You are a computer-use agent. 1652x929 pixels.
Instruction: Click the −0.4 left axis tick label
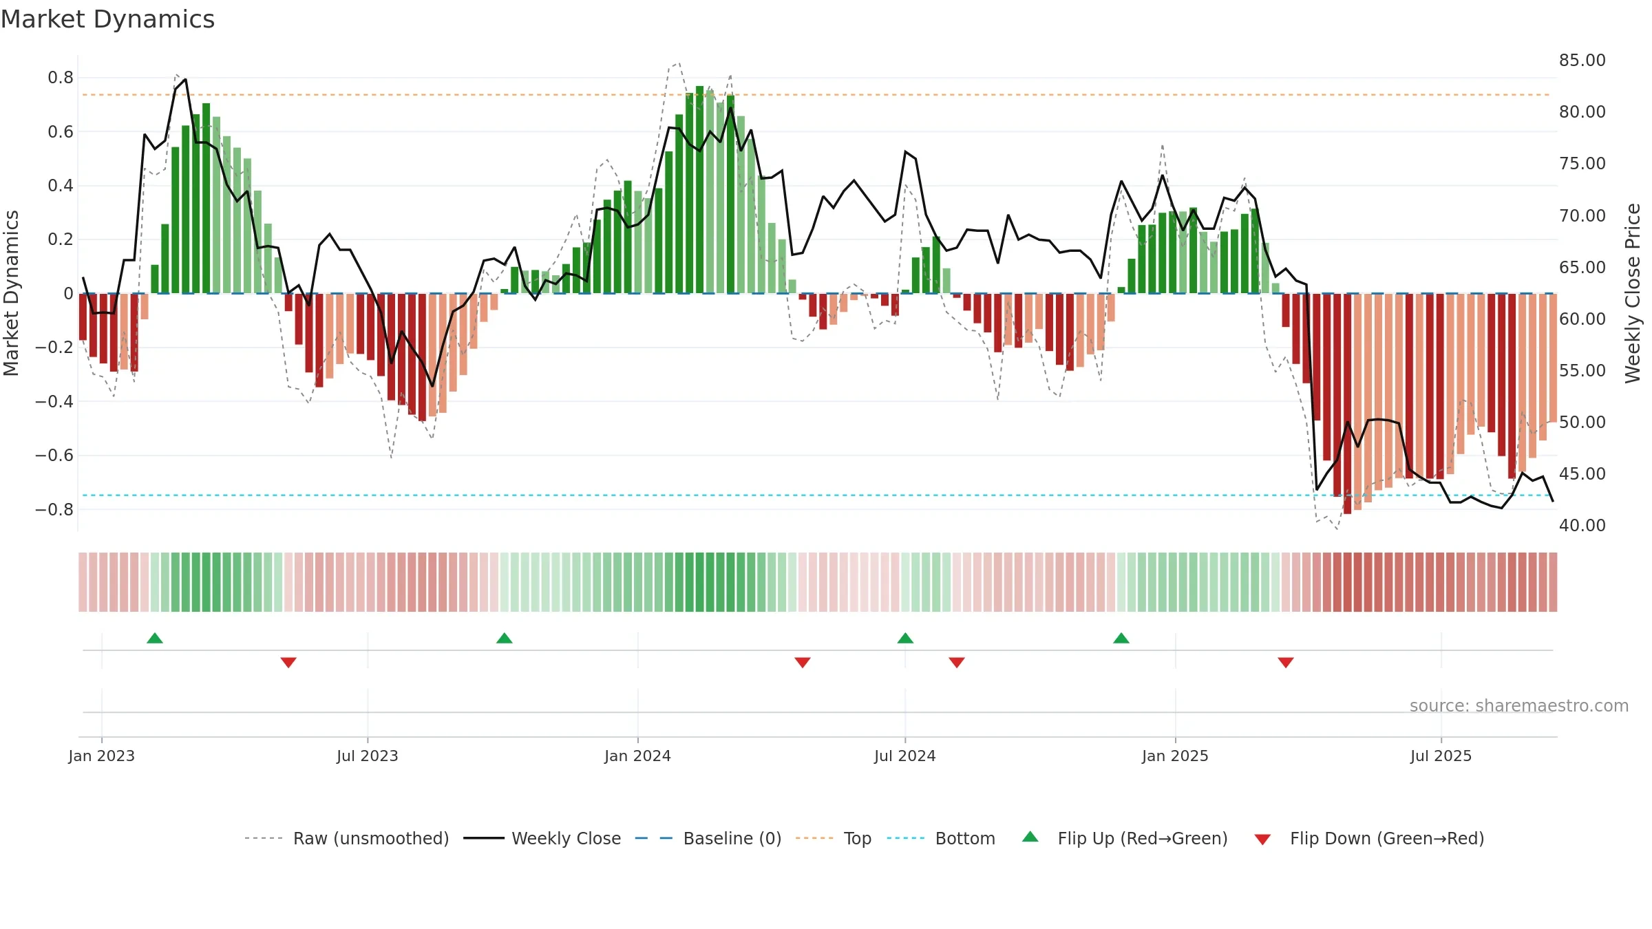[54, 401]
